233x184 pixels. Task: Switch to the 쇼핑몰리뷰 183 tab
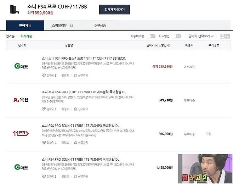pyautogui.click(x=63, y=26)
